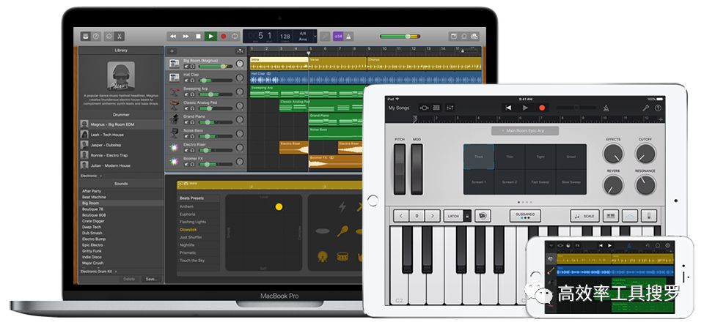Image resolution: width=704 pixels, height=325 pixels.
Task: Switch to iPad tracks view icon
Action: pyautogui.click(x=436, y=108)
